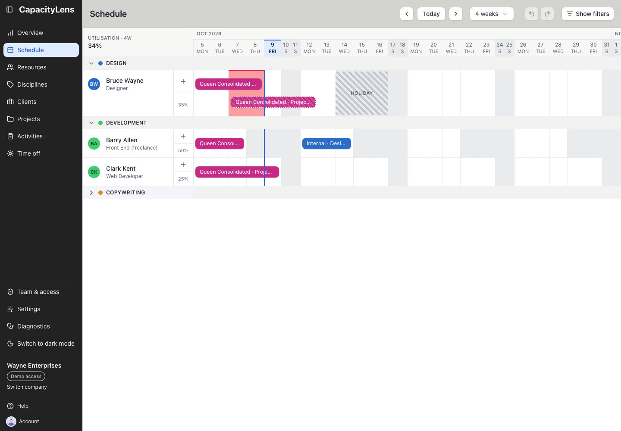Collapse the Design group
Image resolution: width=621 pixels, height=431 pixels.
(91, 63)
